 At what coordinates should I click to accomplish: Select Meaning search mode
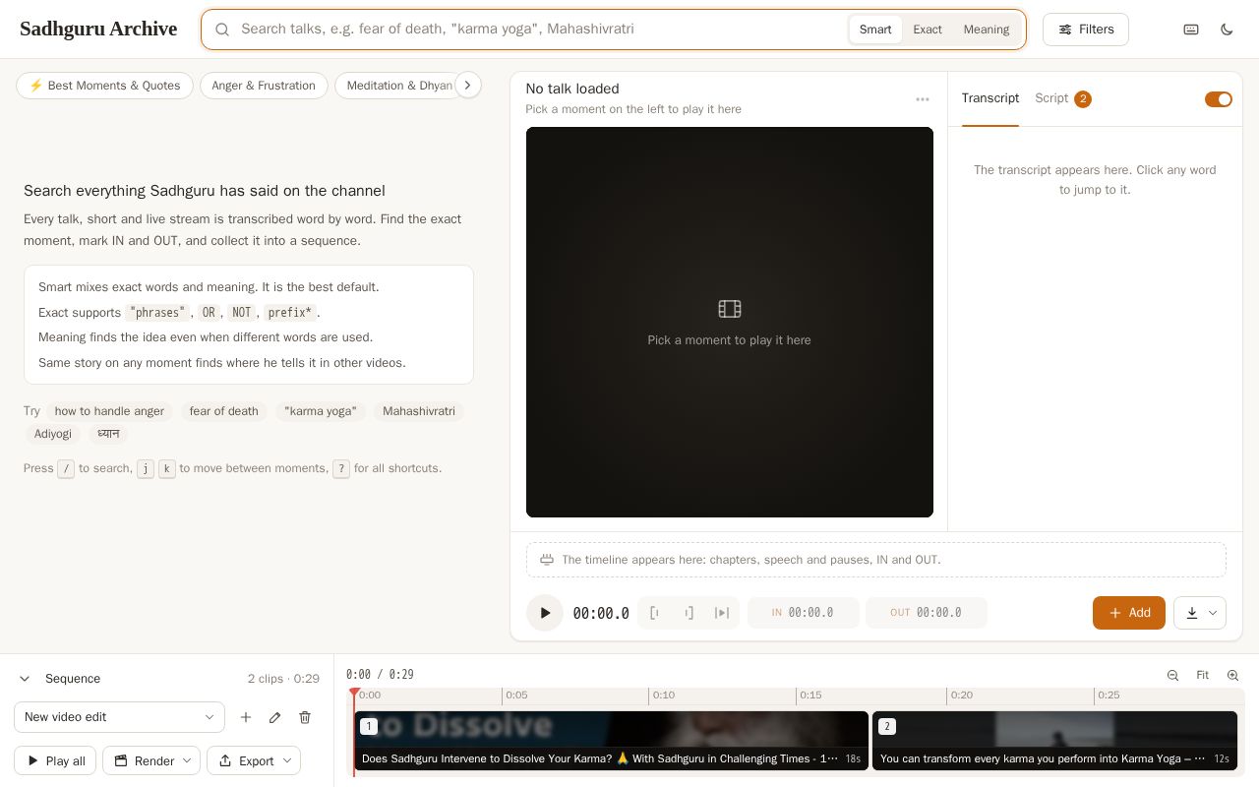coord(987,30)
